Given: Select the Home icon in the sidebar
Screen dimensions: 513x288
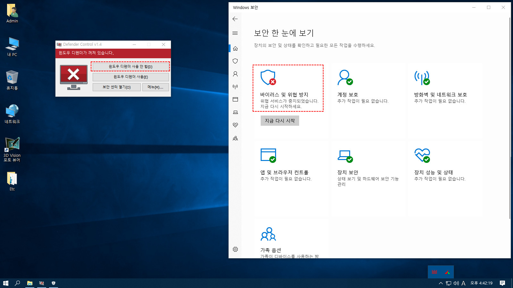Looking at the screenshot, I should pyautogui.click(x=235, y=48).
